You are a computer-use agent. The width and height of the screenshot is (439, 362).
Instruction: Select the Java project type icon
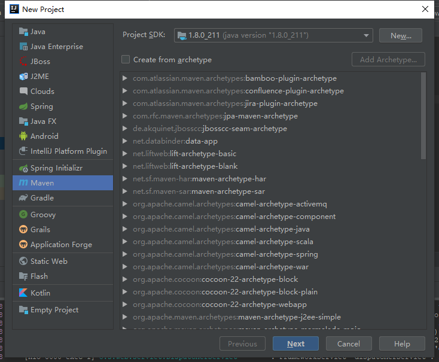[23, 32]
